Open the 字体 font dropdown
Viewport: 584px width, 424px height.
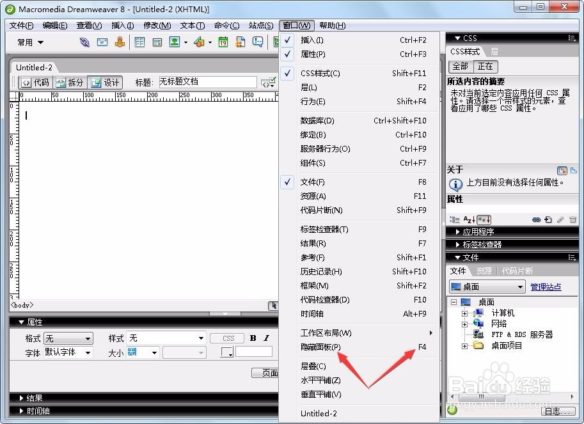click(68, 352)
